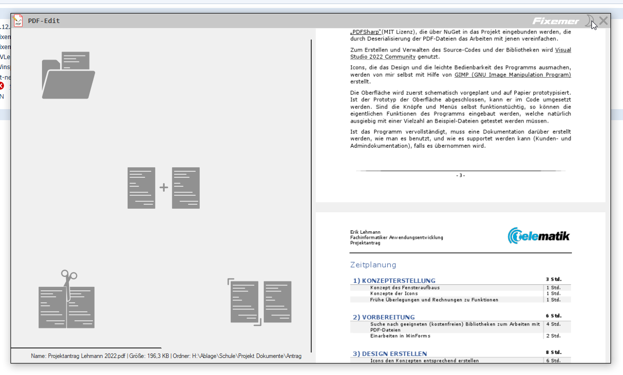
Task: Click the red error icon behind the window
Action: click(2, 86)
